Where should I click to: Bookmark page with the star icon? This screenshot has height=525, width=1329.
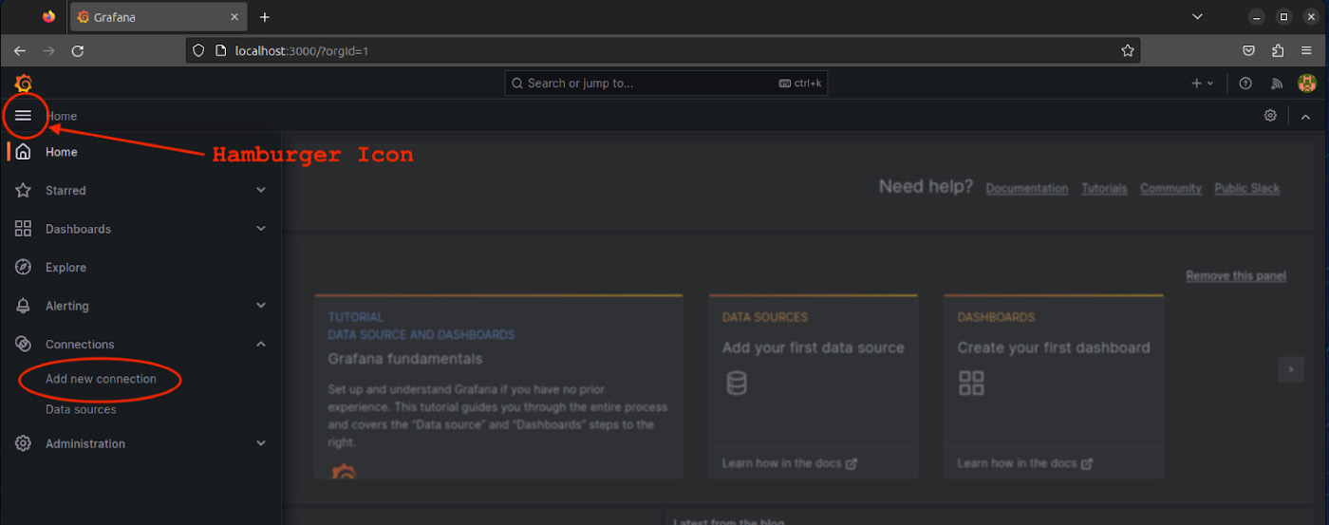(1128, 51)
